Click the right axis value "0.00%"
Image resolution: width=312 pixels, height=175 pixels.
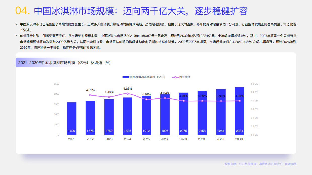coord(255,135)
